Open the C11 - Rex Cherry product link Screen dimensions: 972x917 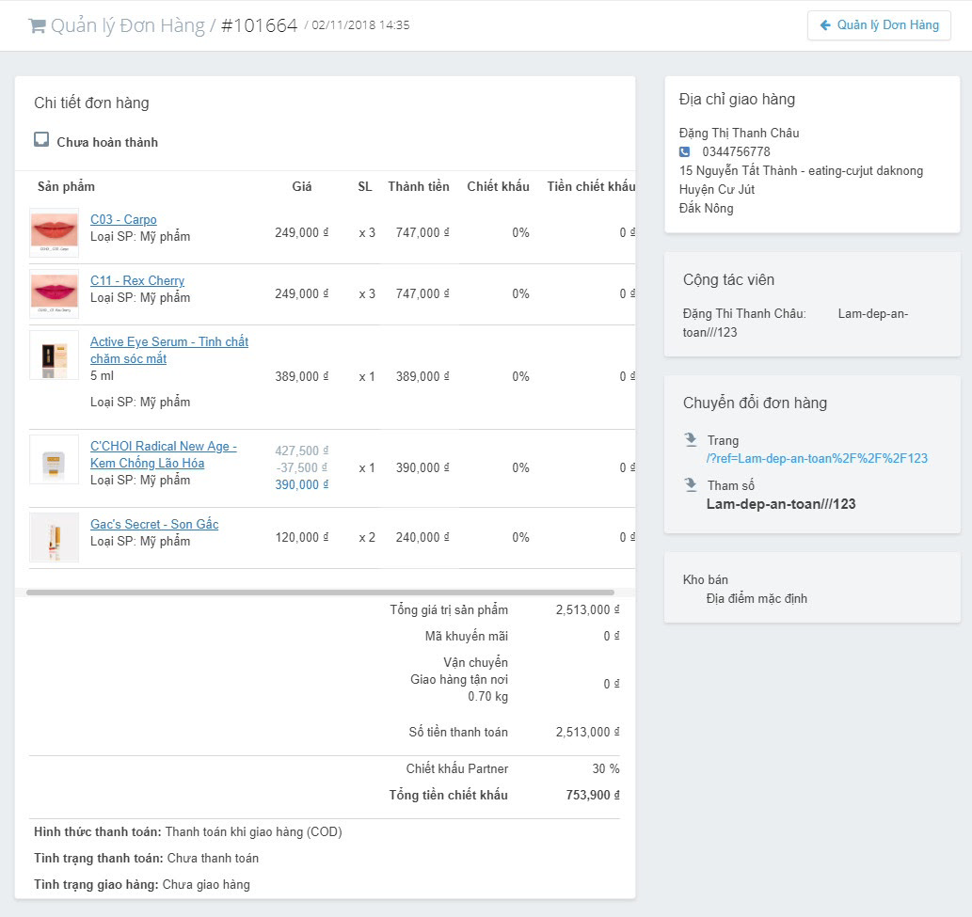137,281
